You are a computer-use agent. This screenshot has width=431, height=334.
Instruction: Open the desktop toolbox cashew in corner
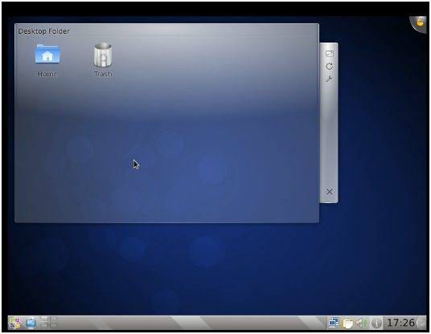pyautogui.click(x=419, y=22)
